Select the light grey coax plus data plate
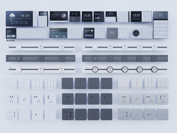Image resolution: width=177 pixels, height=133 pixels. point(150,115)
